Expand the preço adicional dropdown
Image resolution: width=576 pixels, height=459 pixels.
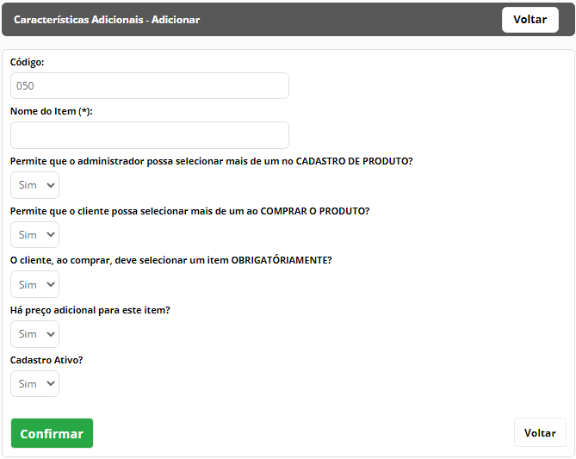35,334
